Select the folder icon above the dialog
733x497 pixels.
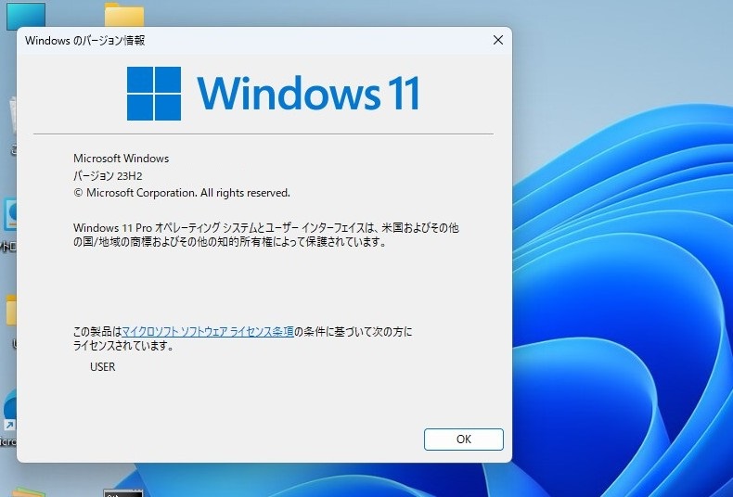tap(123, 14)
